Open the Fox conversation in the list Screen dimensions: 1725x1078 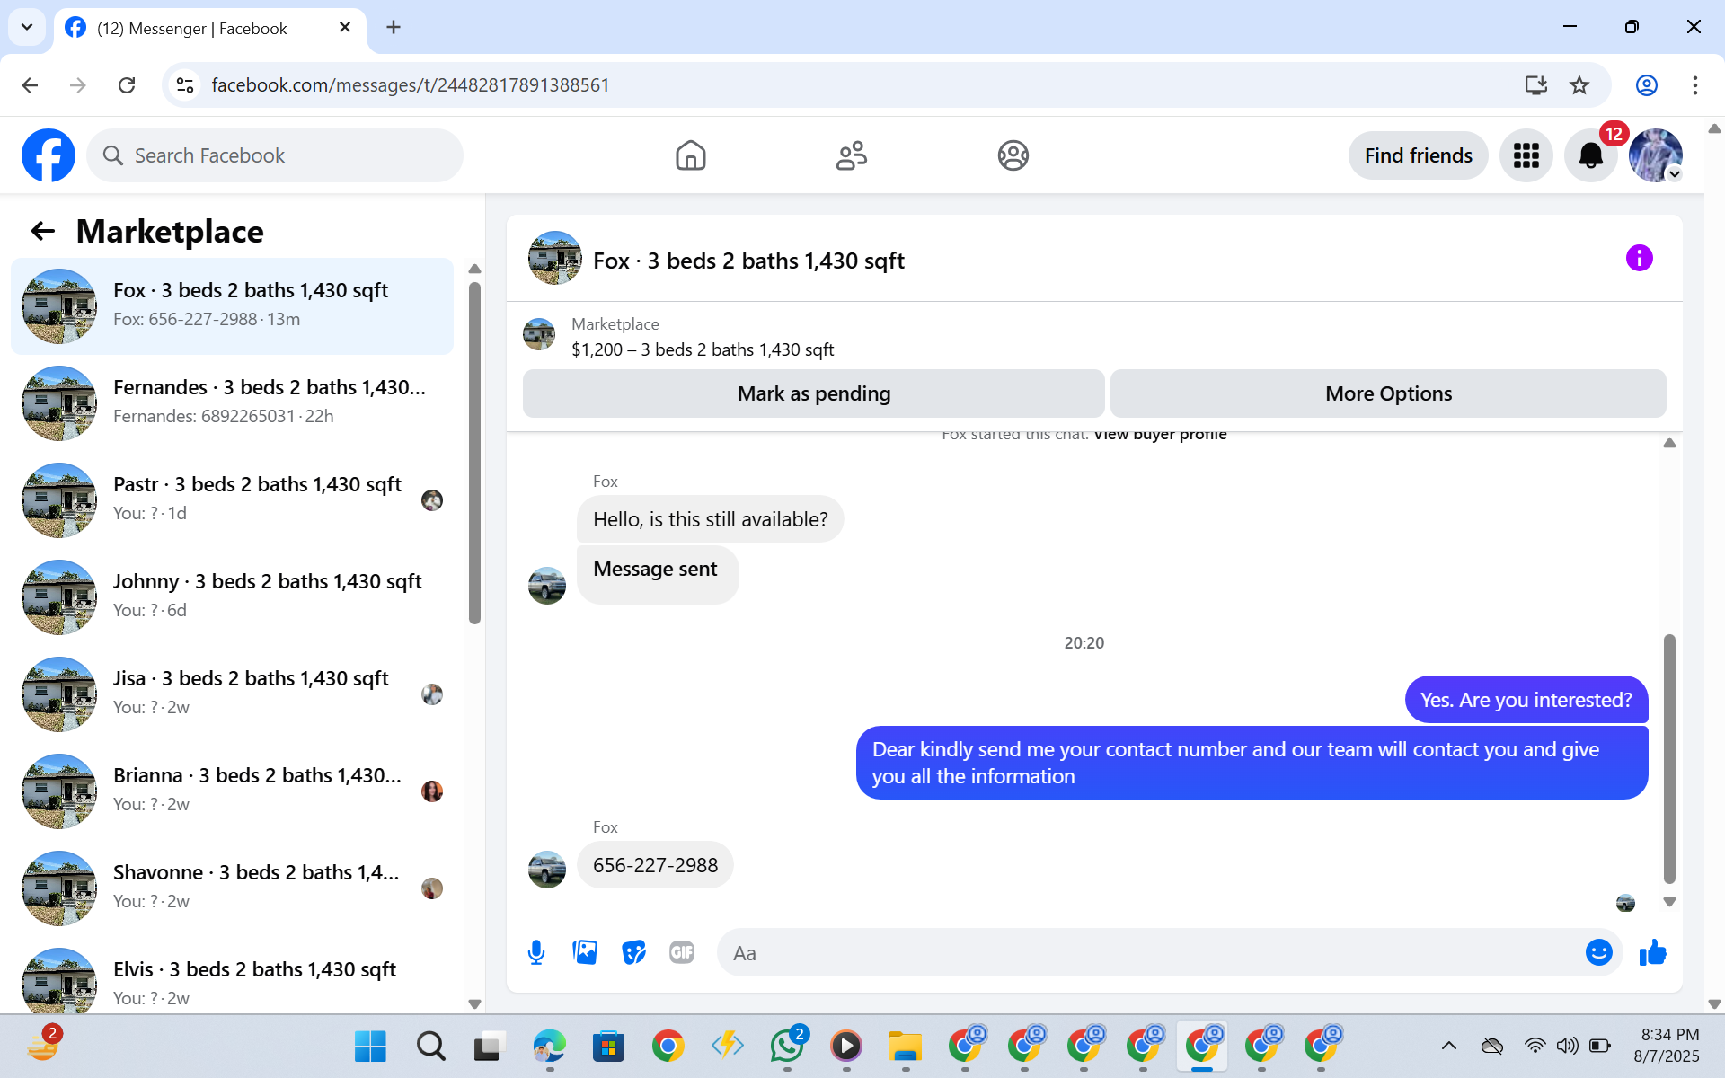pyautogui.click(x=232, y=305)
